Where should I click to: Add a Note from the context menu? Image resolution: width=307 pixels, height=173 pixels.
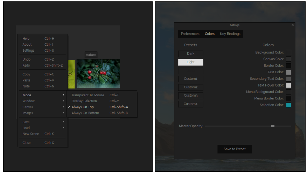[42, 86]
